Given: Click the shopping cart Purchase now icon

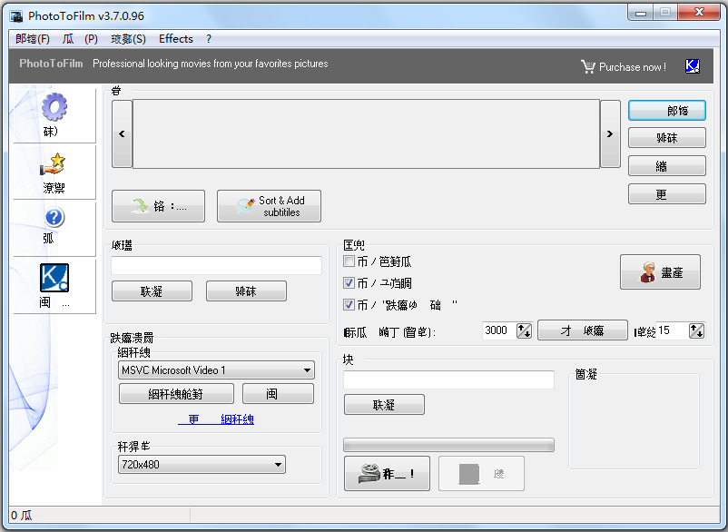Looking at the screenshot, I should point(588,67).
